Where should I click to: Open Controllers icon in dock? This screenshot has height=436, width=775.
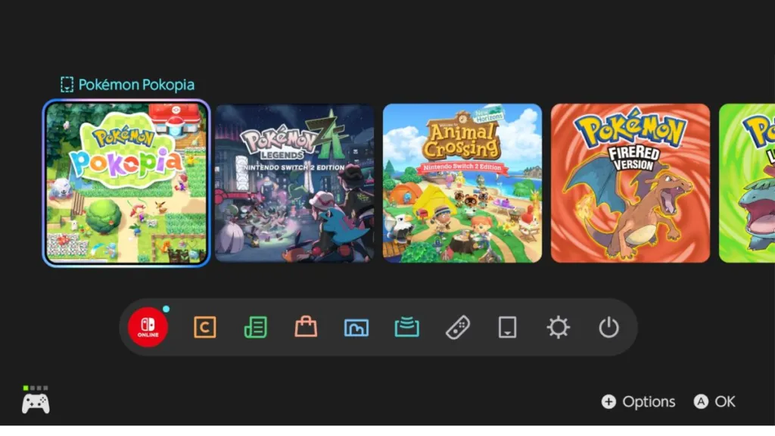(458, 327)
